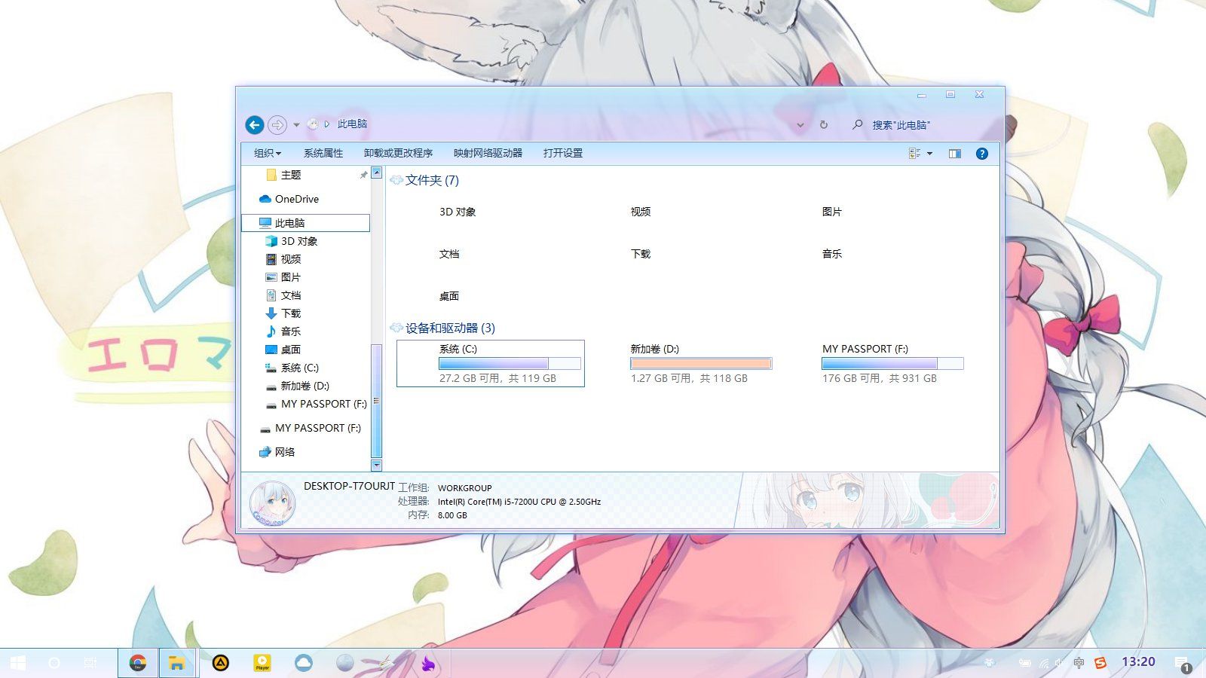The width and height of the screenshot is (1206, 678).
Task: Click the 中 input language indicator
Action: (x=1079, y=663)
